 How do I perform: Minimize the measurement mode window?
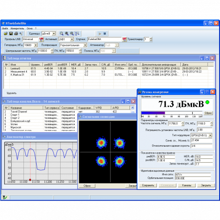coord(202,92)
